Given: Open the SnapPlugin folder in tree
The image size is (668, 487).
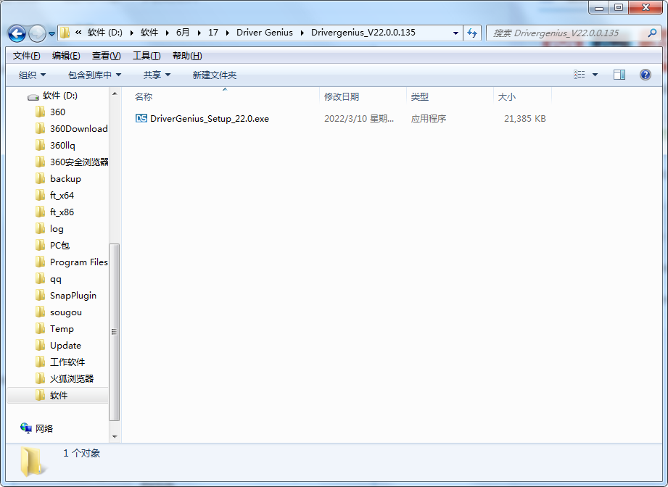Looking at the screenshot, I should coord(73,296).
